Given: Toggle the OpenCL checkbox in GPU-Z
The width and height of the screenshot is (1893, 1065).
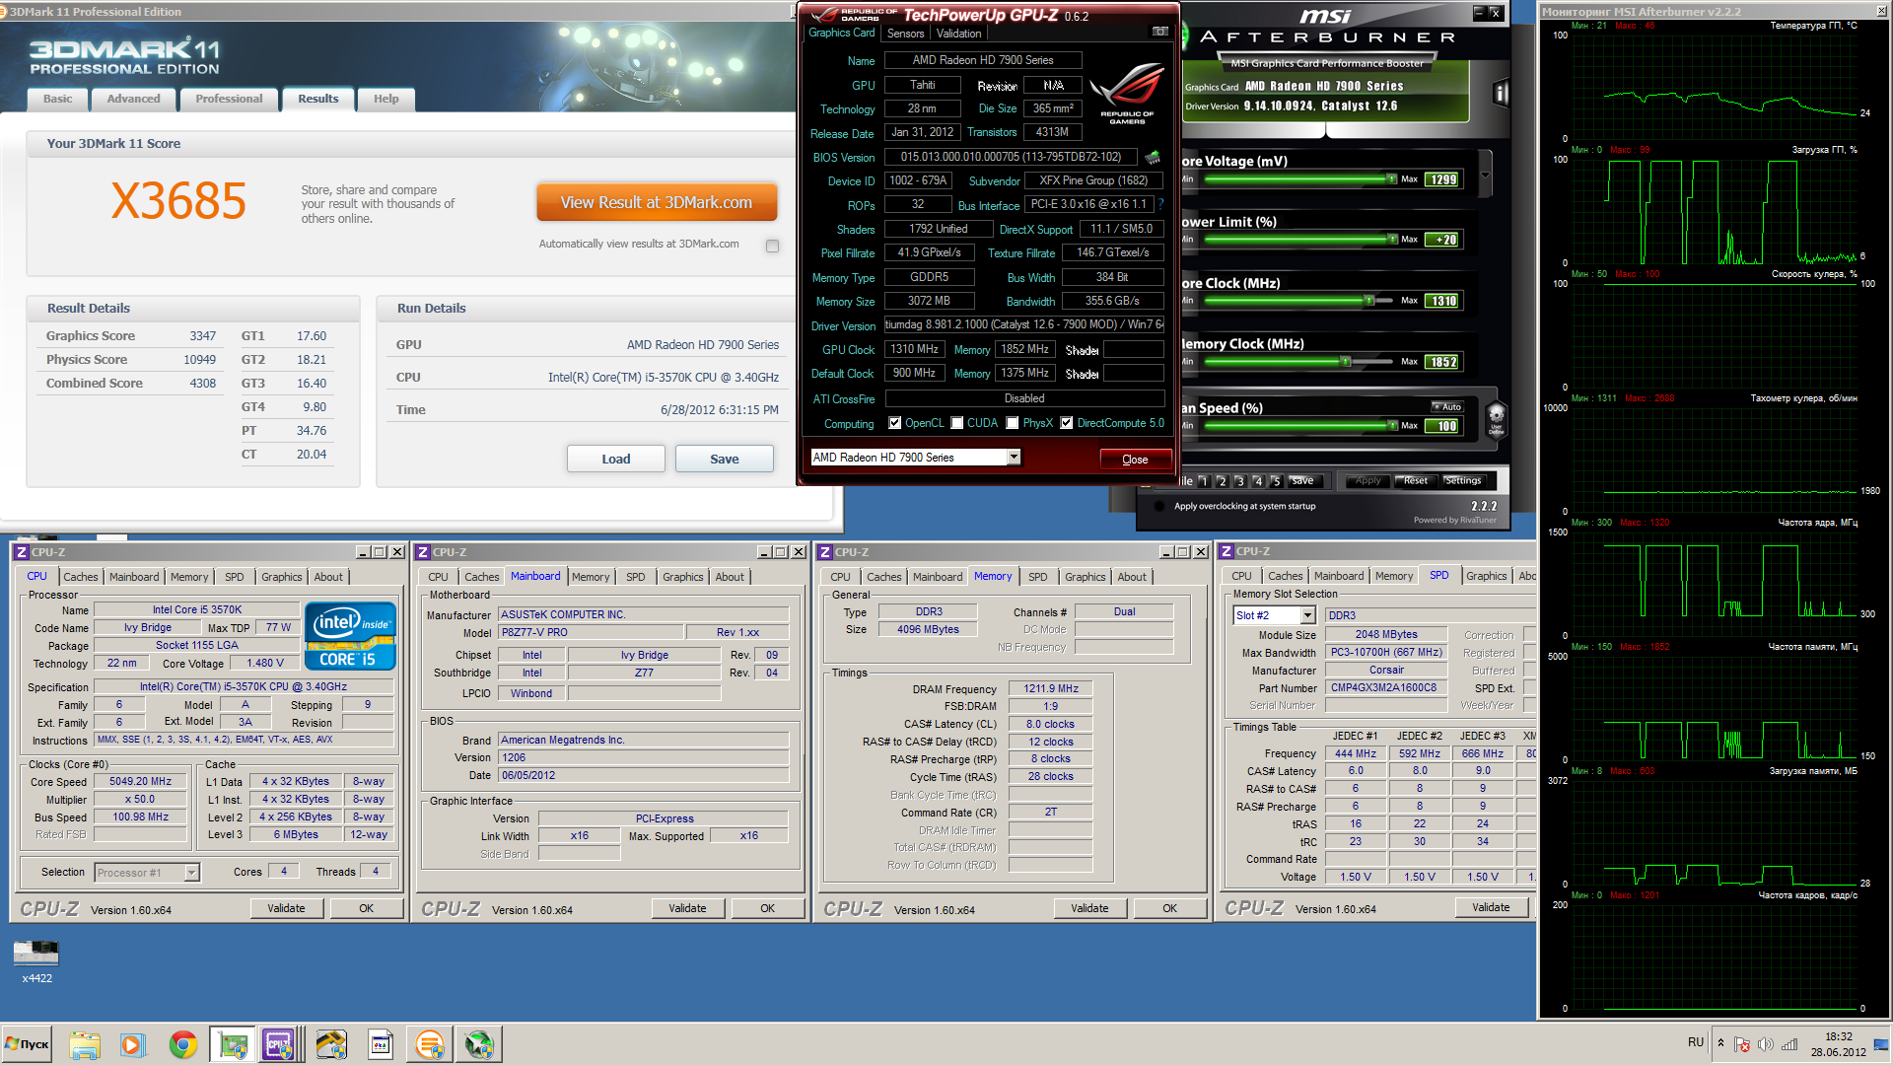Looking at the screenshot, I should (x=894, y=423).
